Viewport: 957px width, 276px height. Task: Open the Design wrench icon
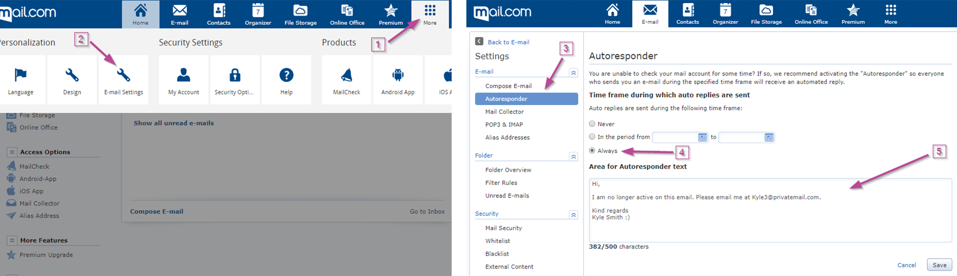click(x=72, y=75)
